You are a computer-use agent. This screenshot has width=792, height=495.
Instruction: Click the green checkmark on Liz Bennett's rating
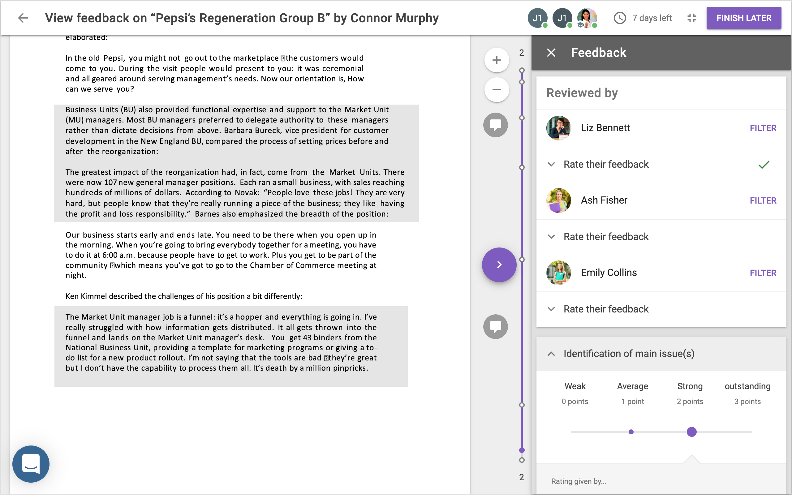(x=764, y=165)
